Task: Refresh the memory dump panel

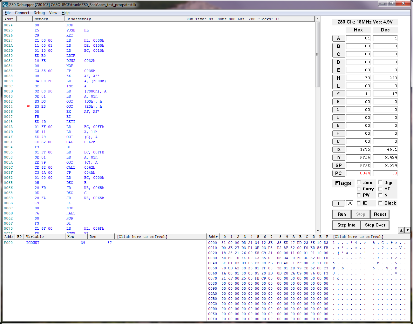Action: pos(358,237)
